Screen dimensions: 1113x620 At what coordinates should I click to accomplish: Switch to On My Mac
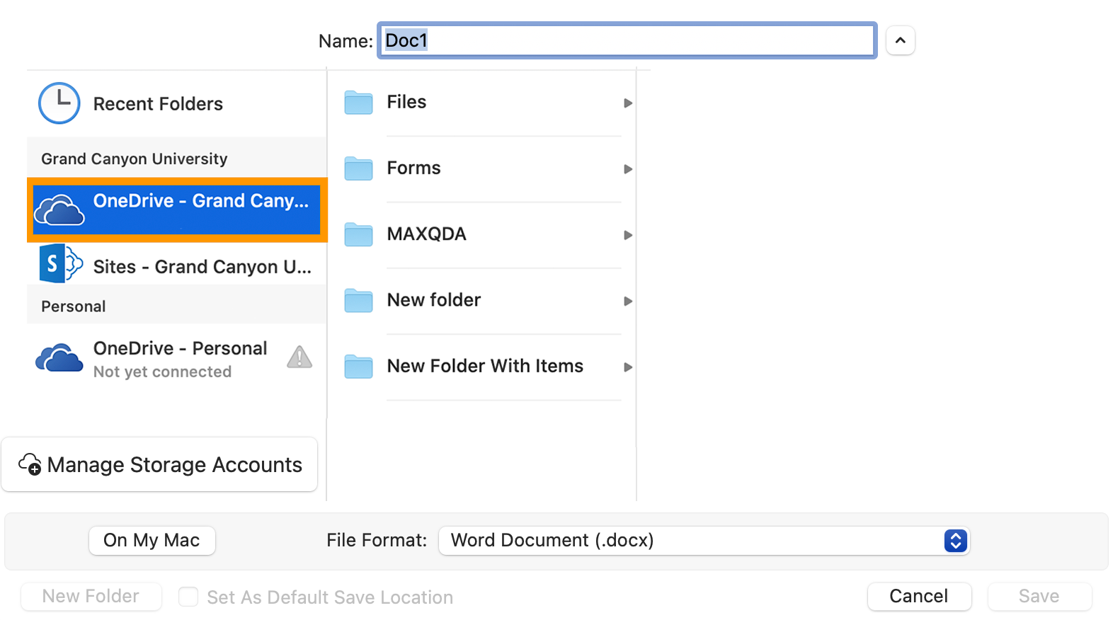point(152,541)
